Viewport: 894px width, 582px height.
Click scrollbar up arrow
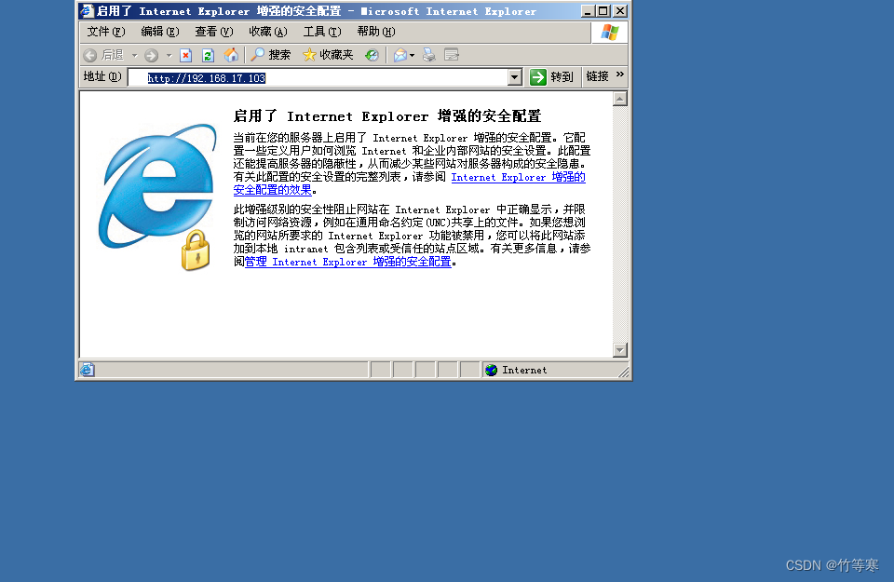tap(620, 99)
